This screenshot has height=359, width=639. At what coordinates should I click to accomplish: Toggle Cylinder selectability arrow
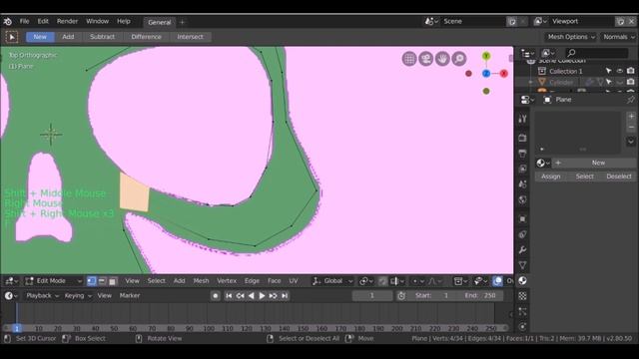[608, 82]
